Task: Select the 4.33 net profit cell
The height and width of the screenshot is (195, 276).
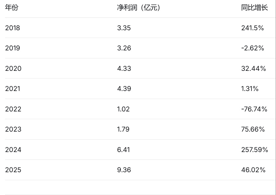Action: (x=124, y=69)
